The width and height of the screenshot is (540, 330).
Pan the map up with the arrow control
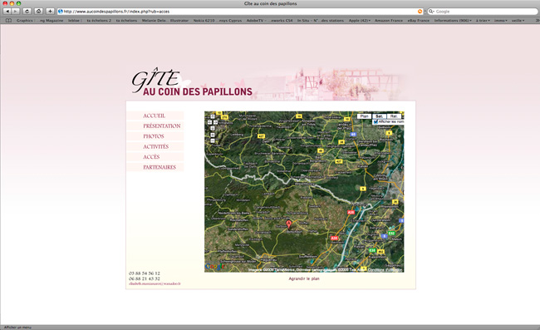click(213, 116)
